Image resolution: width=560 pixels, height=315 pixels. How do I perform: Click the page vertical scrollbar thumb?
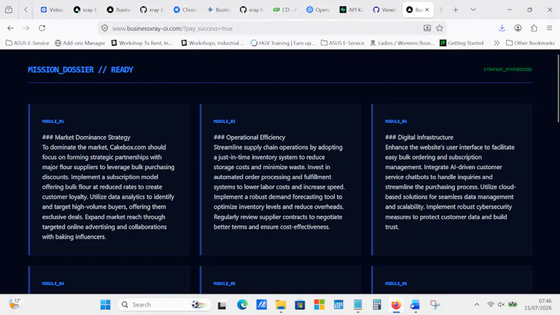coord(558,90)
